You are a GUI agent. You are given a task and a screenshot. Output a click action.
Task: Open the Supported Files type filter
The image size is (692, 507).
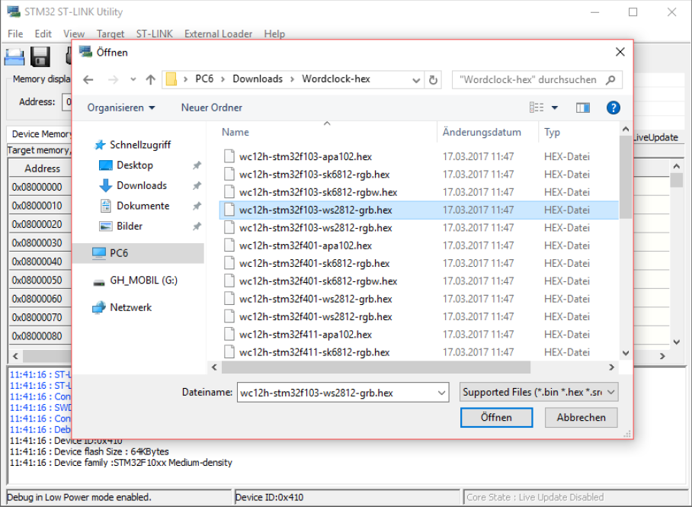pos(538,392)
